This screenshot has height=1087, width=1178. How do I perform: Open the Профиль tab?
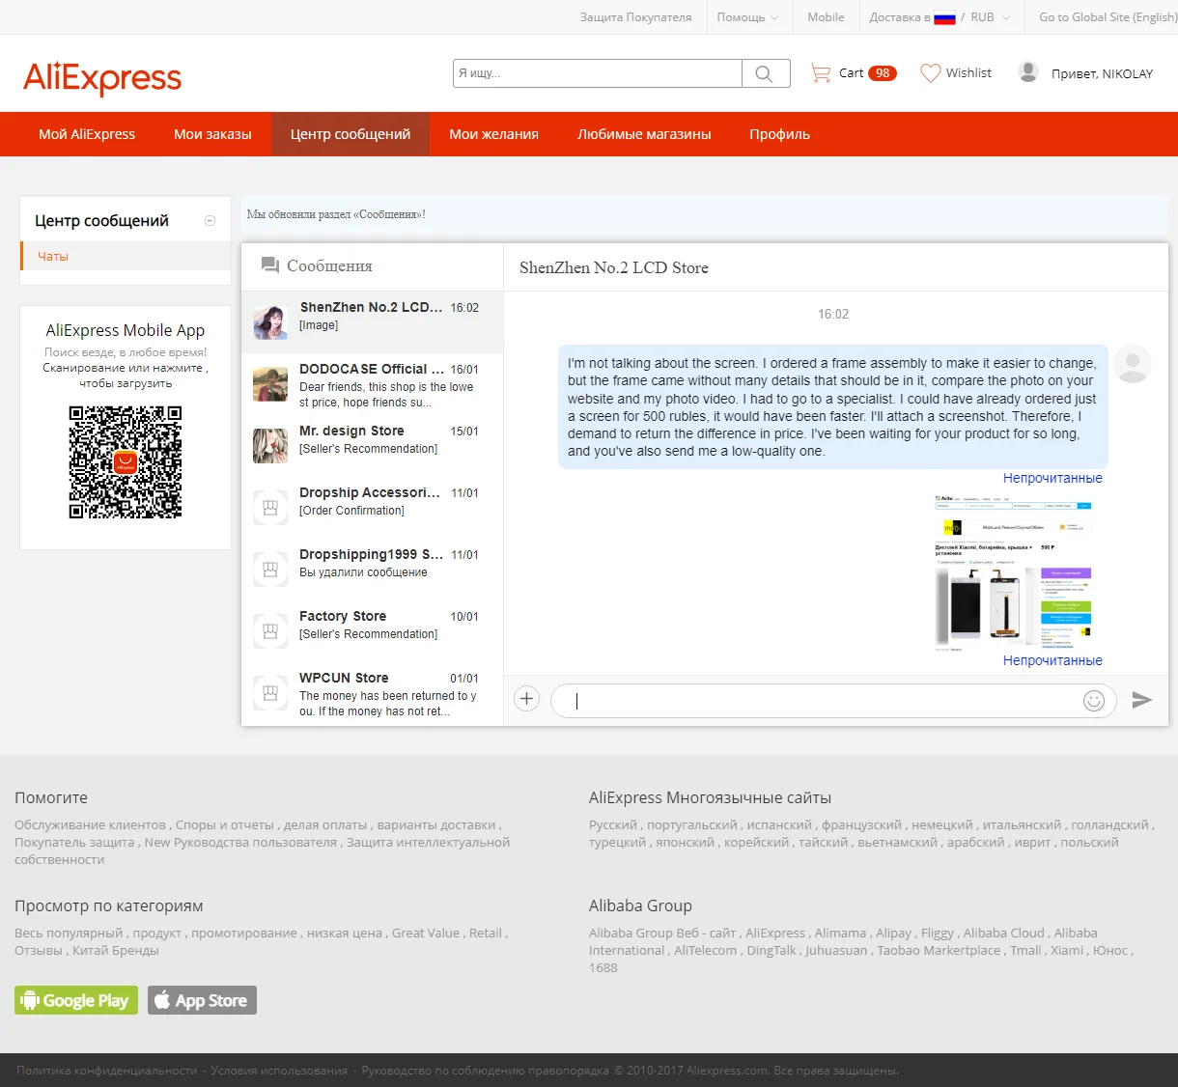(x=779, y=134)
